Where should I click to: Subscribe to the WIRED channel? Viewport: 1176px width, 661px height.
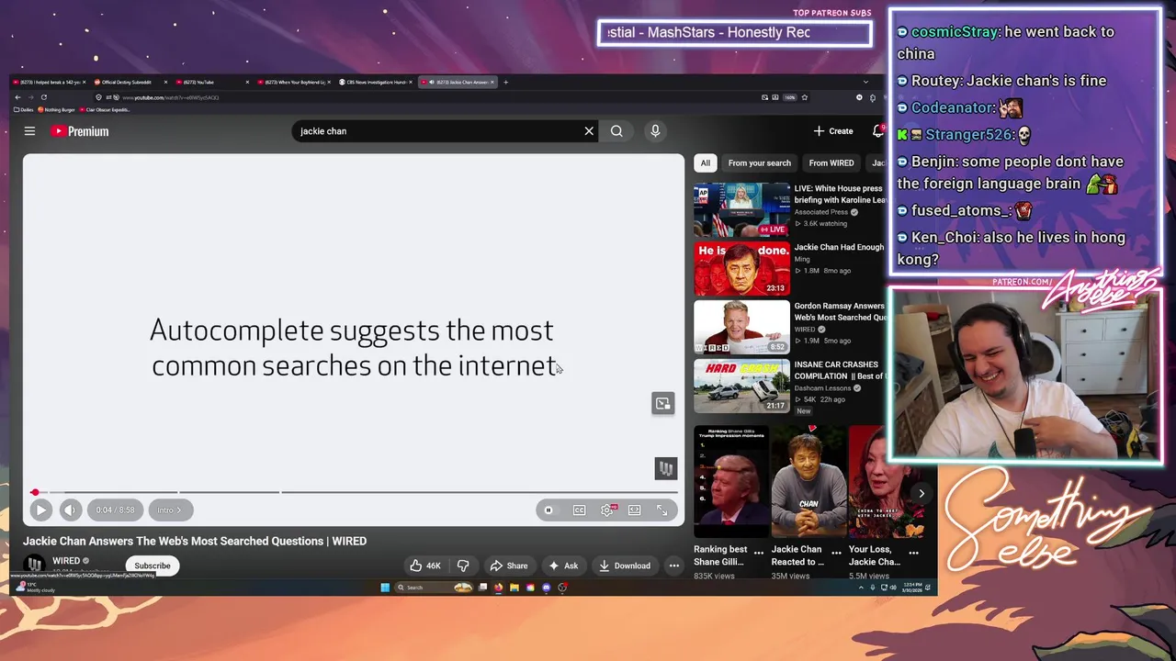153,566
